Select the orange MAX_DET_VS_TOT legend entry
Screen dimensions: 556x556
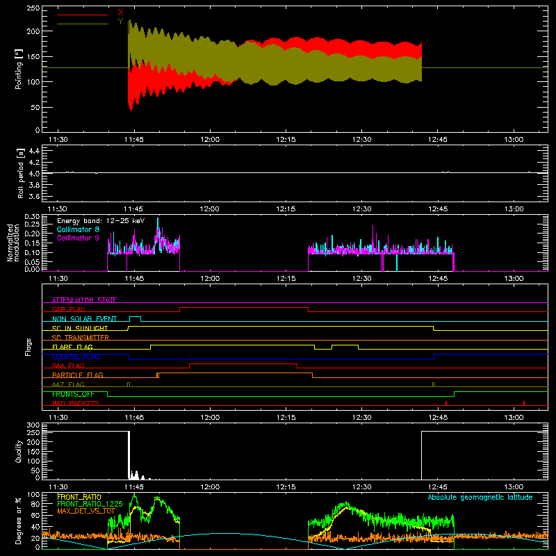85,511
